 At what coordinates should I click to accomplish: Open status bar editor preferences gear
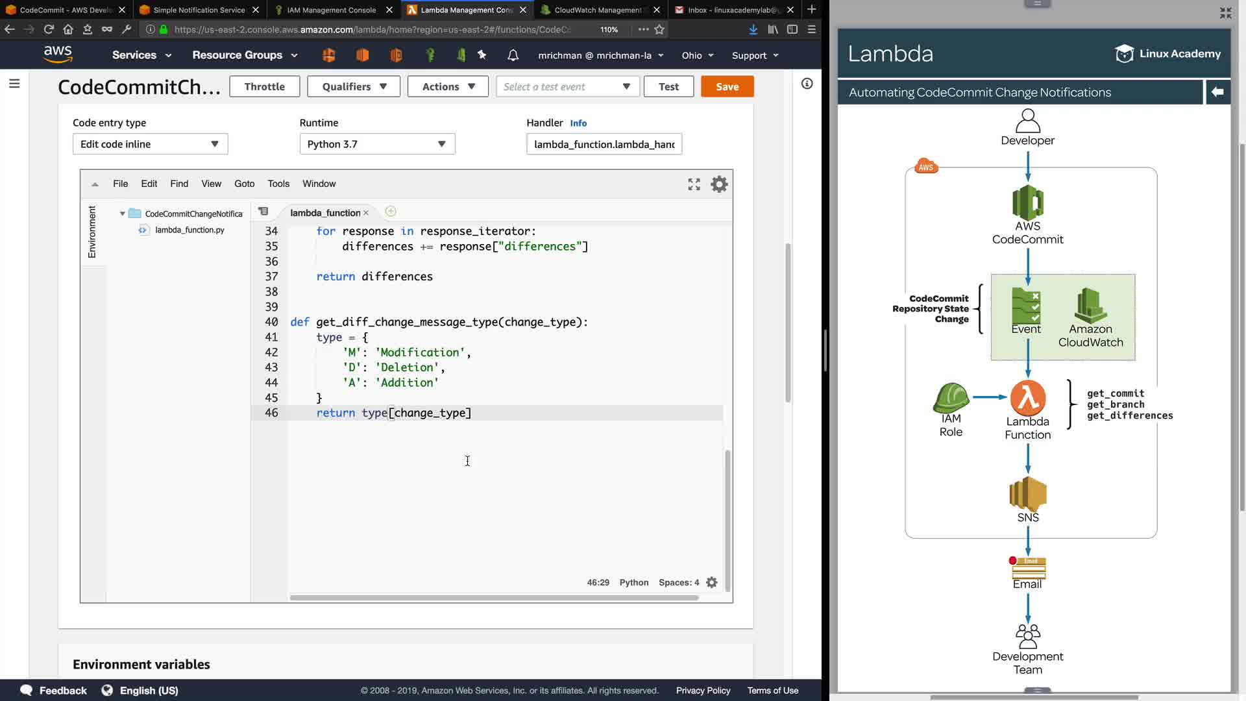[x=712, y=582]
